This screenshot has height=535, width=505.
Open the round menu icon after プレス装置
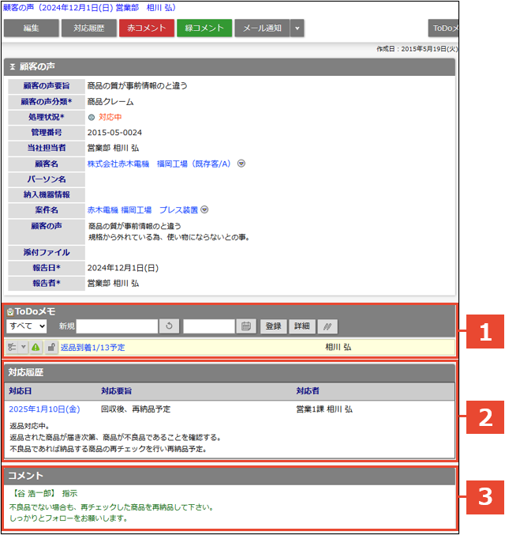204,209
